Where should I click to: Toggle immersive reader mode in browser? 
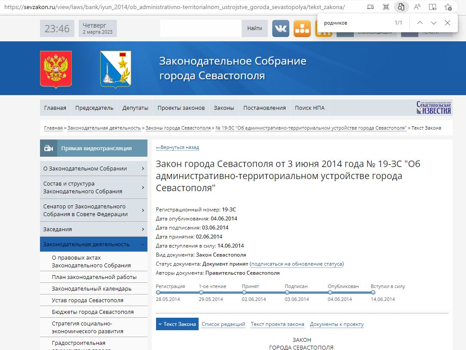(433, 7)
